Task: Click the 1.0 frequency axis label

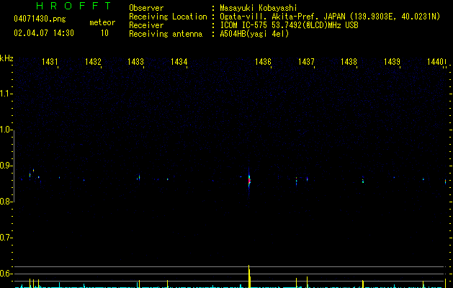Action: pyautogui.click(x=6, y=130)
